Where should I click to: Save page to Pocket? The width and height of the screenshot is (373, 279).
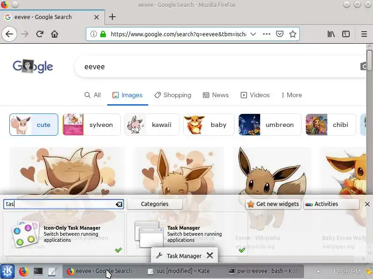[279, 34]
